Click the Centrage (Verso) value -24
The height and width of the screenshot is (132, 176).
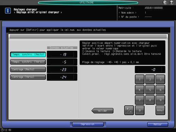tap(62, 77)
